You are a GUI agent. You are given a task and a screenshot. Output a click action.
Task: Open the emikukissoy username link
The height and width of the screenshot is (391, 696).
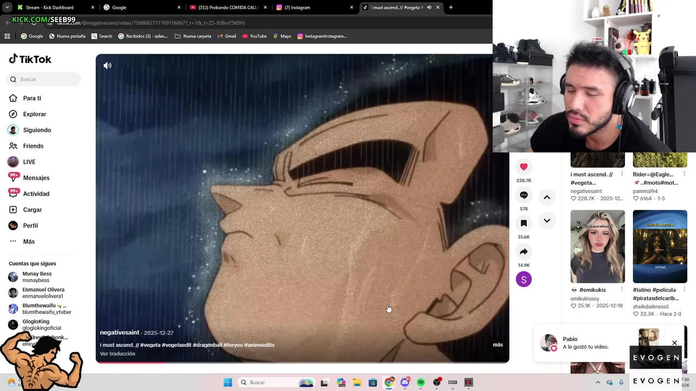(585, 299)
